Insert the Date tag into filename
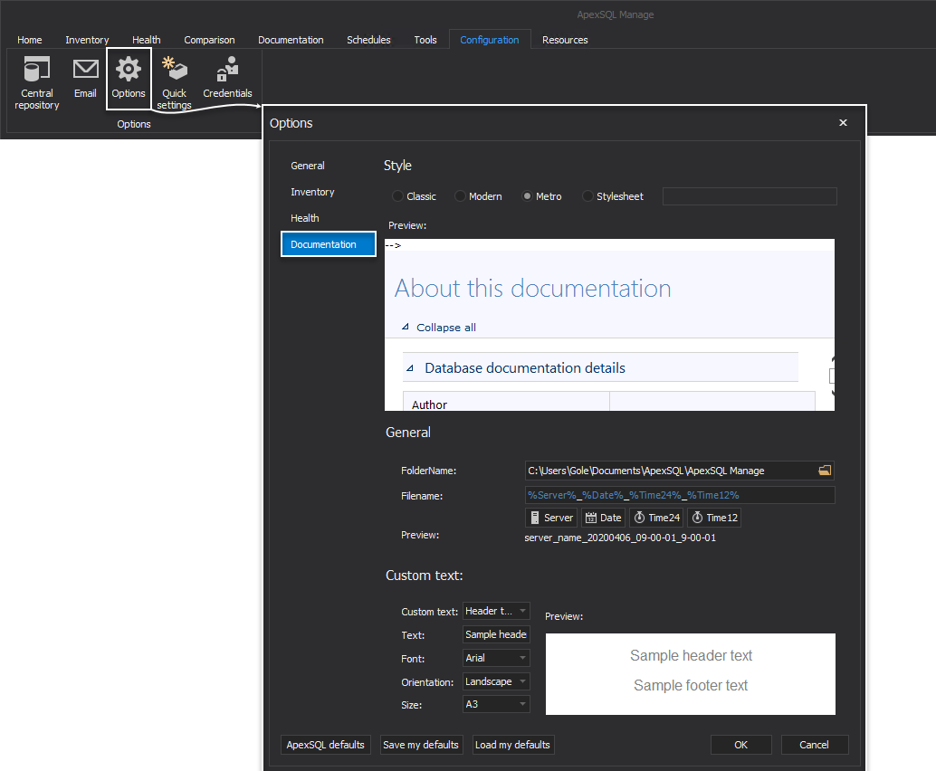The image size is (936, 771). coord(604,518)
